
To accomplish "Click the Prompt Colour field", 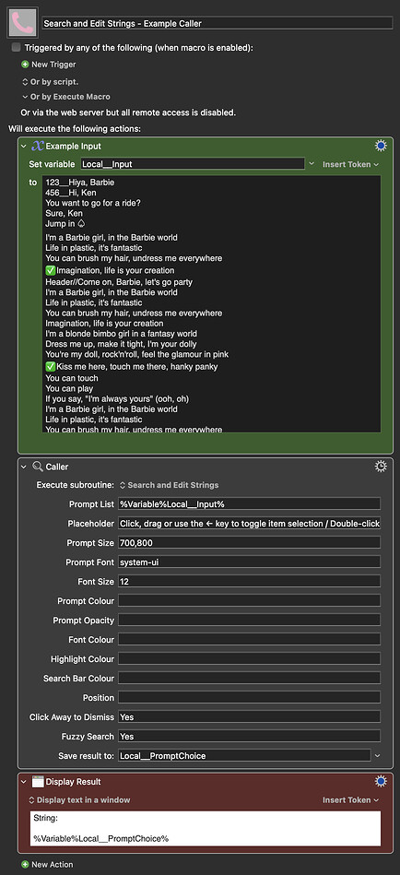I will (x=250, y=601).
